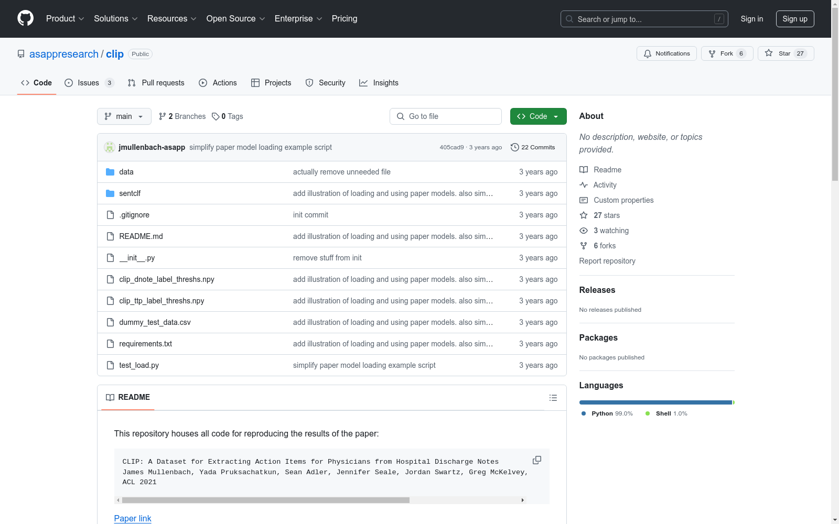Click the Search or jump to field
This screenshot has height=524, width=839.
(x=644, y=19)
